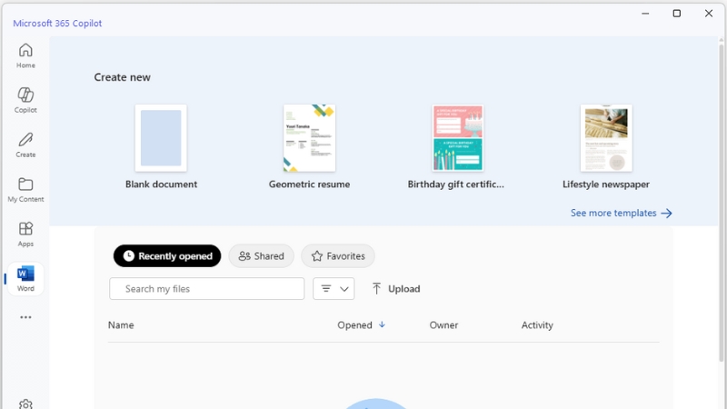Sort files by Opened column

pyautogui.click(x=361, y=325)
